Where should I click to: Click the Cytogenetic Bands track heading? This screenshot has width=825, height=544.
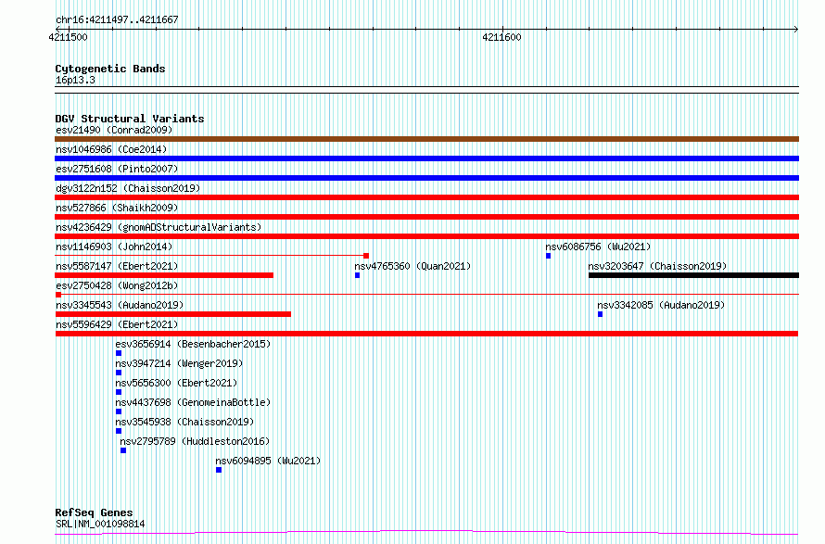tap(110, 69)
